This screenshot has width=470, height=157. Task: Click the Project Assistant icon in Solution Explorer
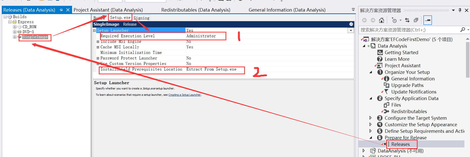[380, 66]
